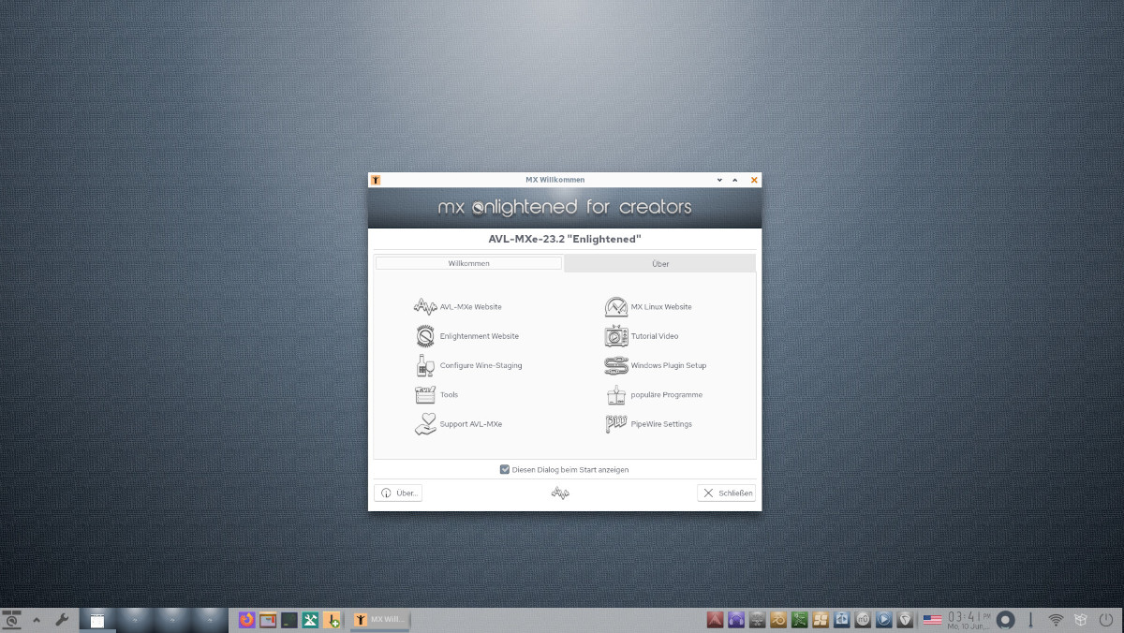Start the Windows Plugin Setup
Image resolution: width=1124 pixels, height=633 pixels.
(x=656, y=365)
